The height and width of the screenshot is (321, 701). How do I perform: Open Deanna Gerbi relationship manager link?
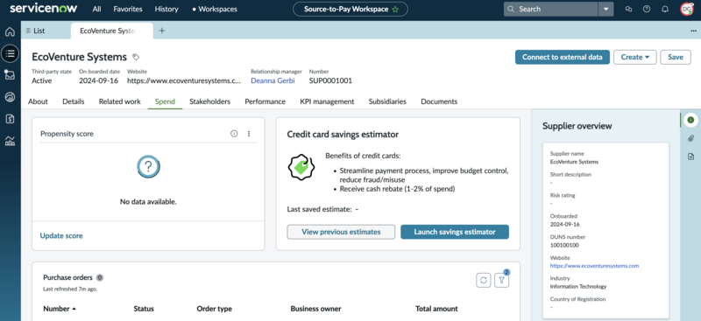tap(273, 80)
